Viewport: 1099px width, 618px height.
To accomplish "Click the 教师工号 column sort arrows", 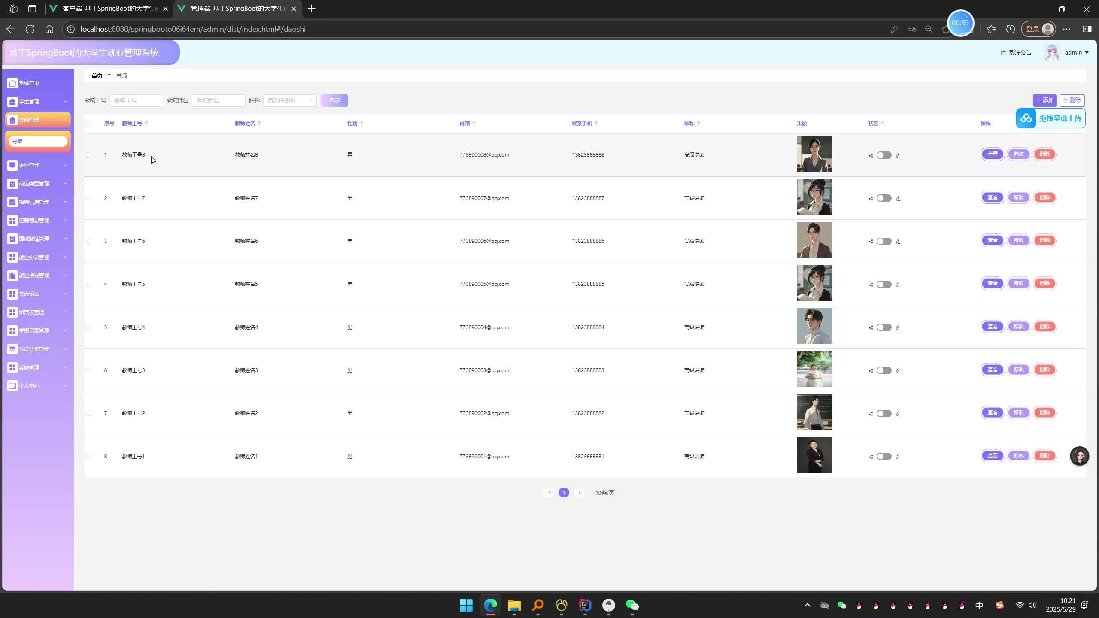I will click(146, 124).
